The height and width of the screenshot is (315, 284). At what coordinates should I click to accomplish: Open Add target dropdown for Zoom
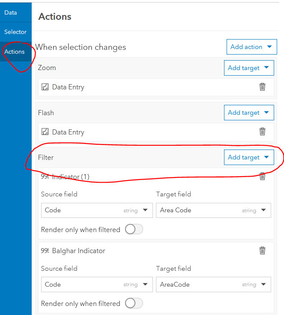[248, 68]
